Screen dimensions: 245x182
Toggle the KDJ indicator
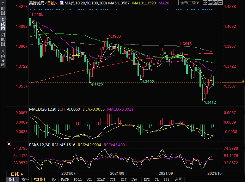pyautogui.click(x=124, y=179)
